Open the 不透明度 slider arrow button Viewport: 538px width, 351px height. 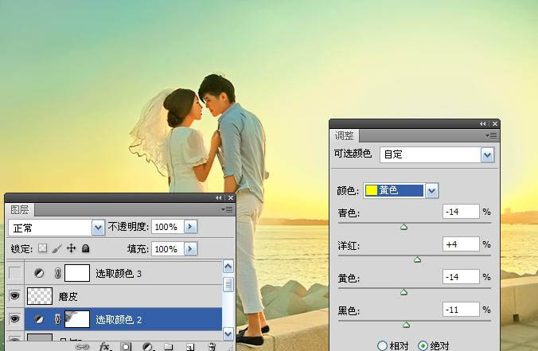point(190,227)
